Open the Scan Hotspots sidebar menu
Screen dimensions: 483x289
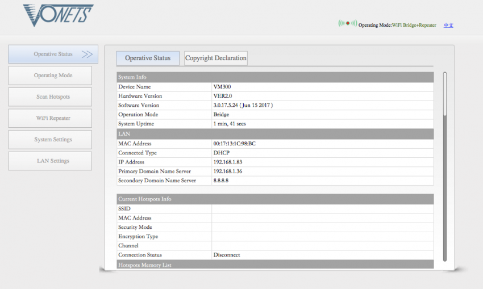[50, 97]
